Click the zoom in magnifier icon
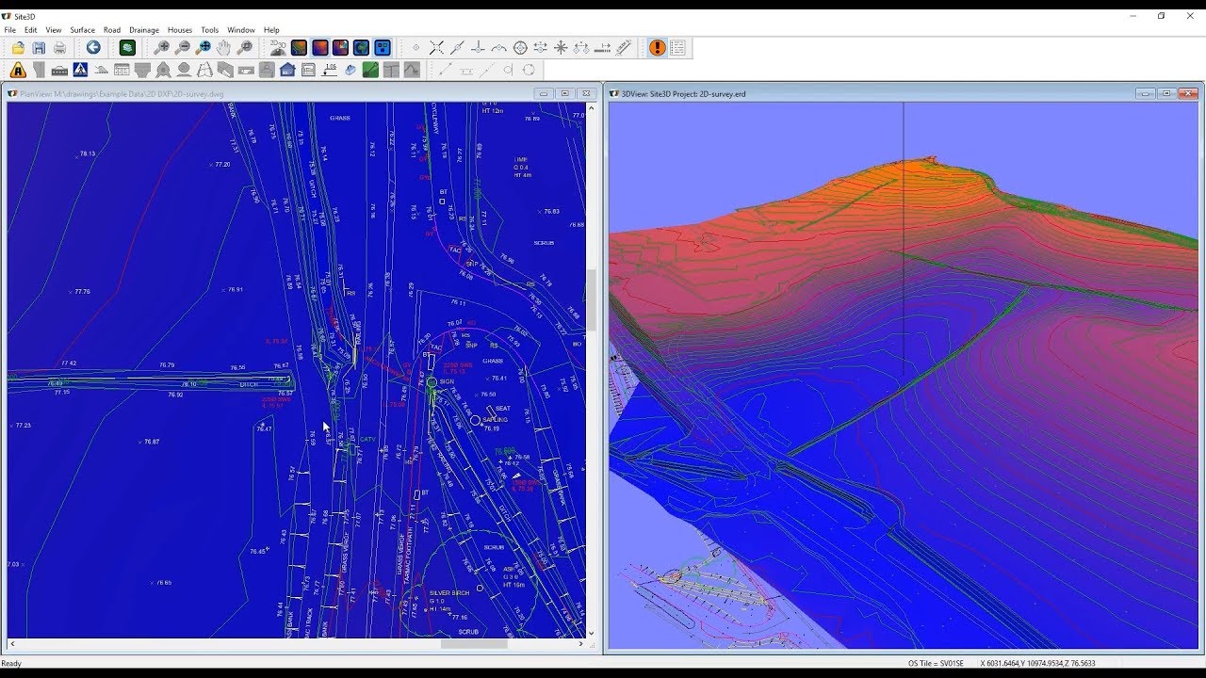The height and width of the screenshot is (678, 1206). click(161, 48)
